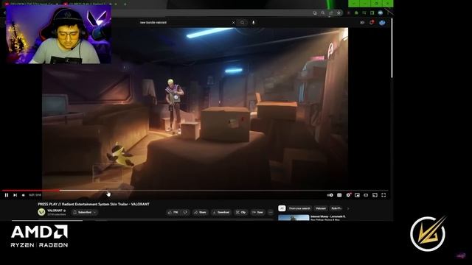Show more filter chips arrow
The width and height of the screenshot is (472, 265).
[x=348, y=208]
